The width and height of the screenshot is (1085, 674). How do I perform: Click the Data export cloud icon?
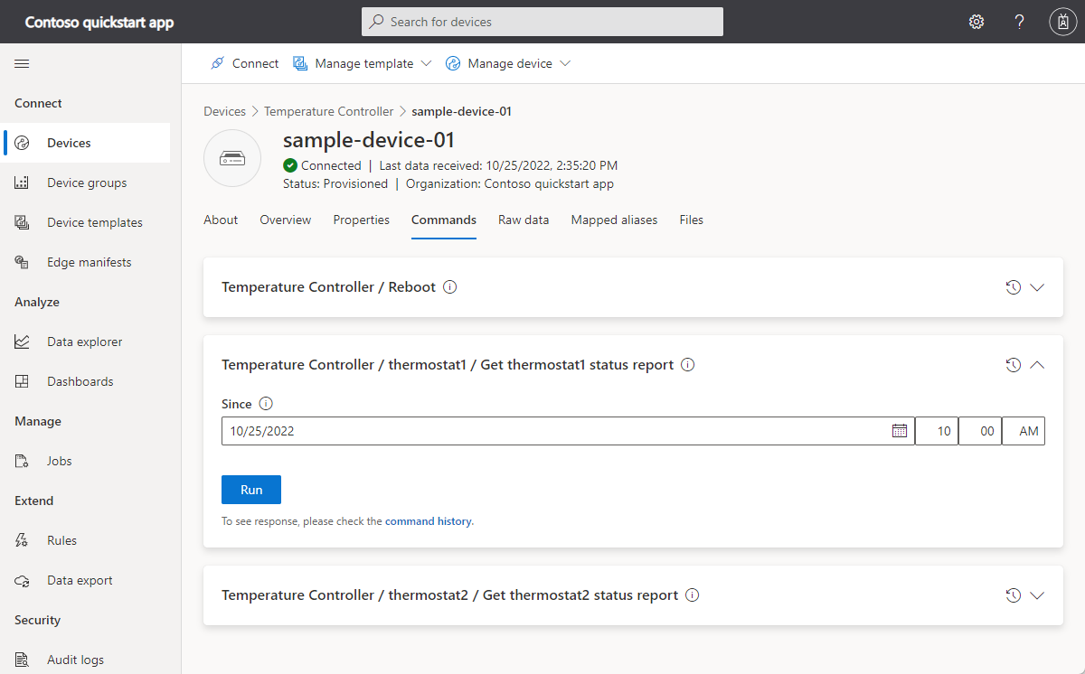[23, 580]
